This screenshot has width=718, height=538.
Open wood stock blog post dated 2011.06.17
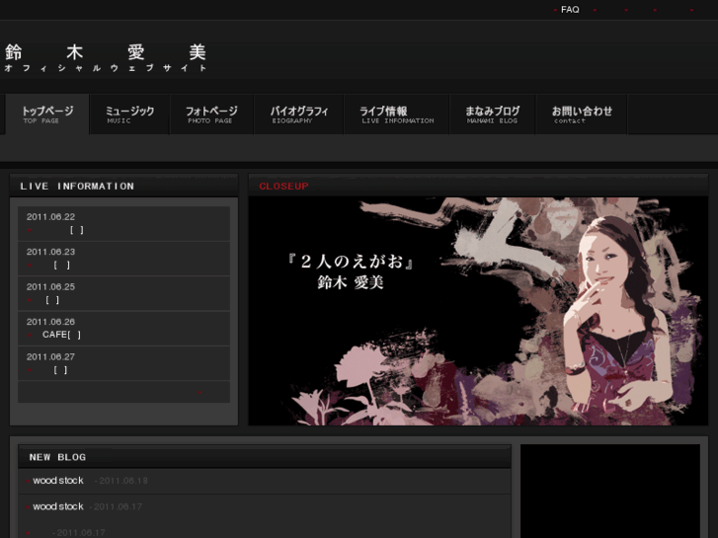point(58,506)
